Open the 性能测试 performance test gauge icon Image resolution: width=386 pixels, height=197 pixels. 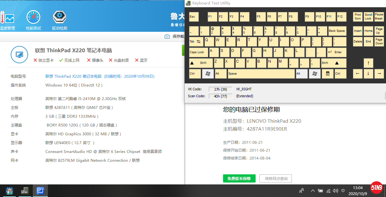click(33, 18)
